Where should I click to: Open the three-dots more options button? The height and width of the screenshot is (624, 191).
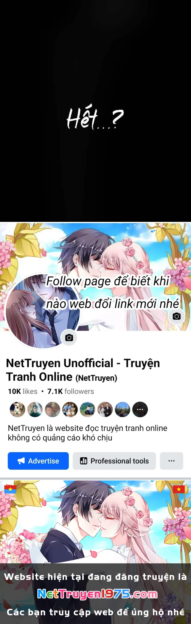pos(172,461)
